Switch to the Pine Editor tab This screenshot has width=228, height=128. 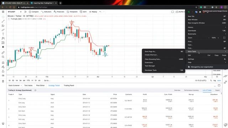[40, 85]
